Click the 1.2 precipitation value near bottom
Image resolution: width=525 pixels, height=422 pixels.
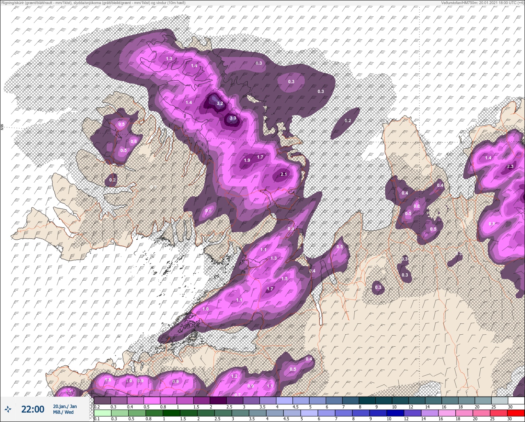(x=235, y=376)
